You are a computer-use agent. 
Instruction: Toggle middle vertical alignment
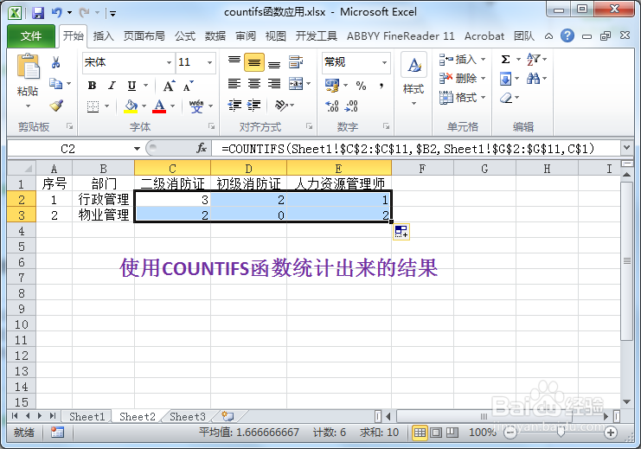pyautogui.click(x=253, y=62)
